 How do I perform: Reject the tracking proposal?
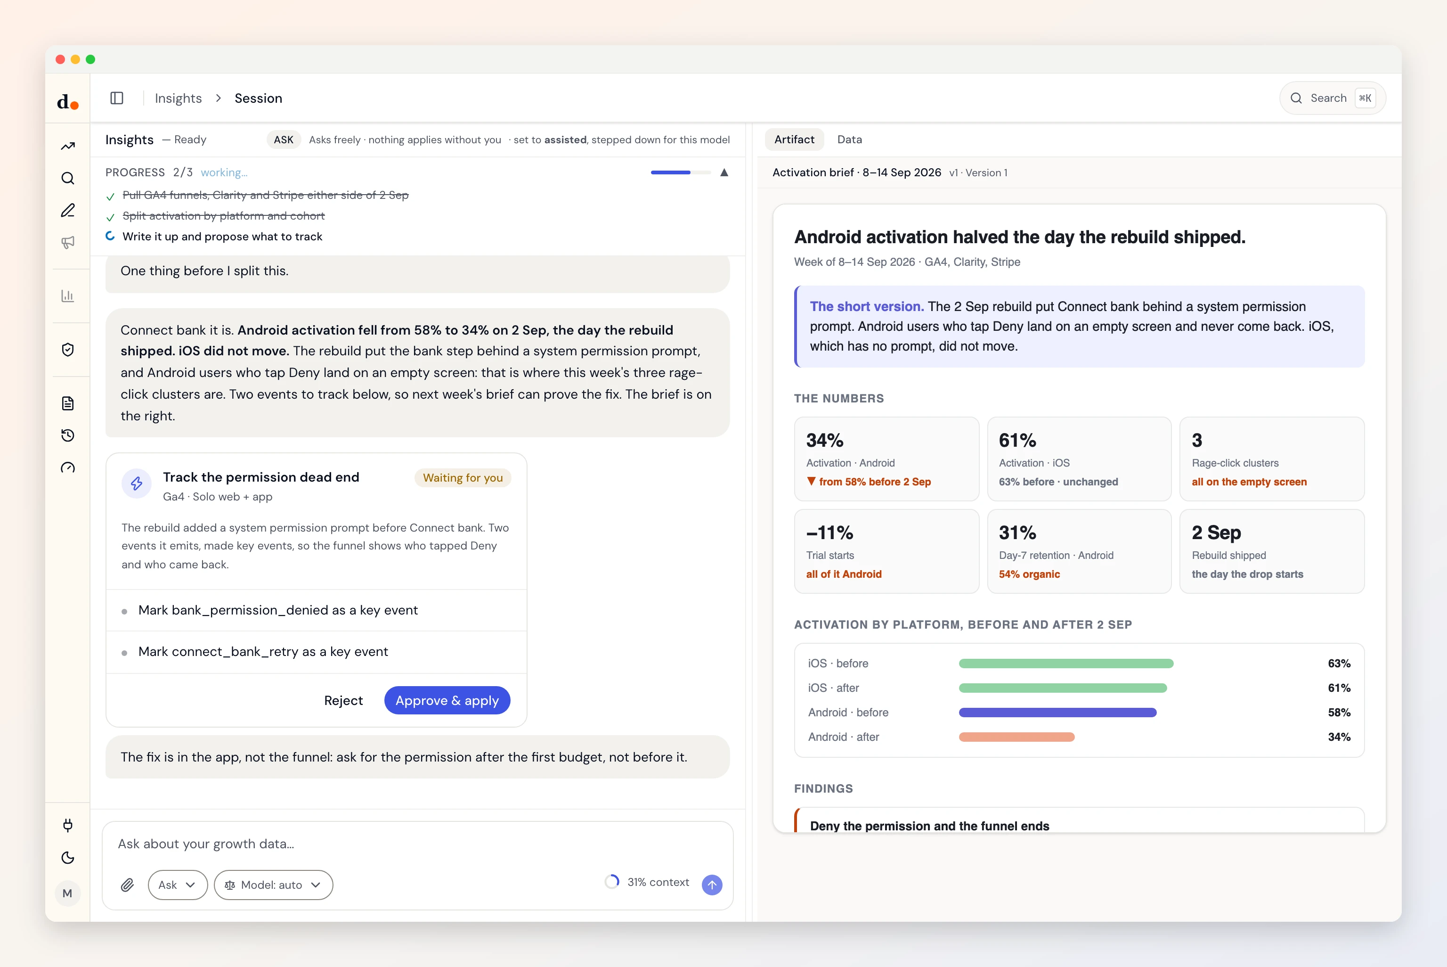pos(343,701)
